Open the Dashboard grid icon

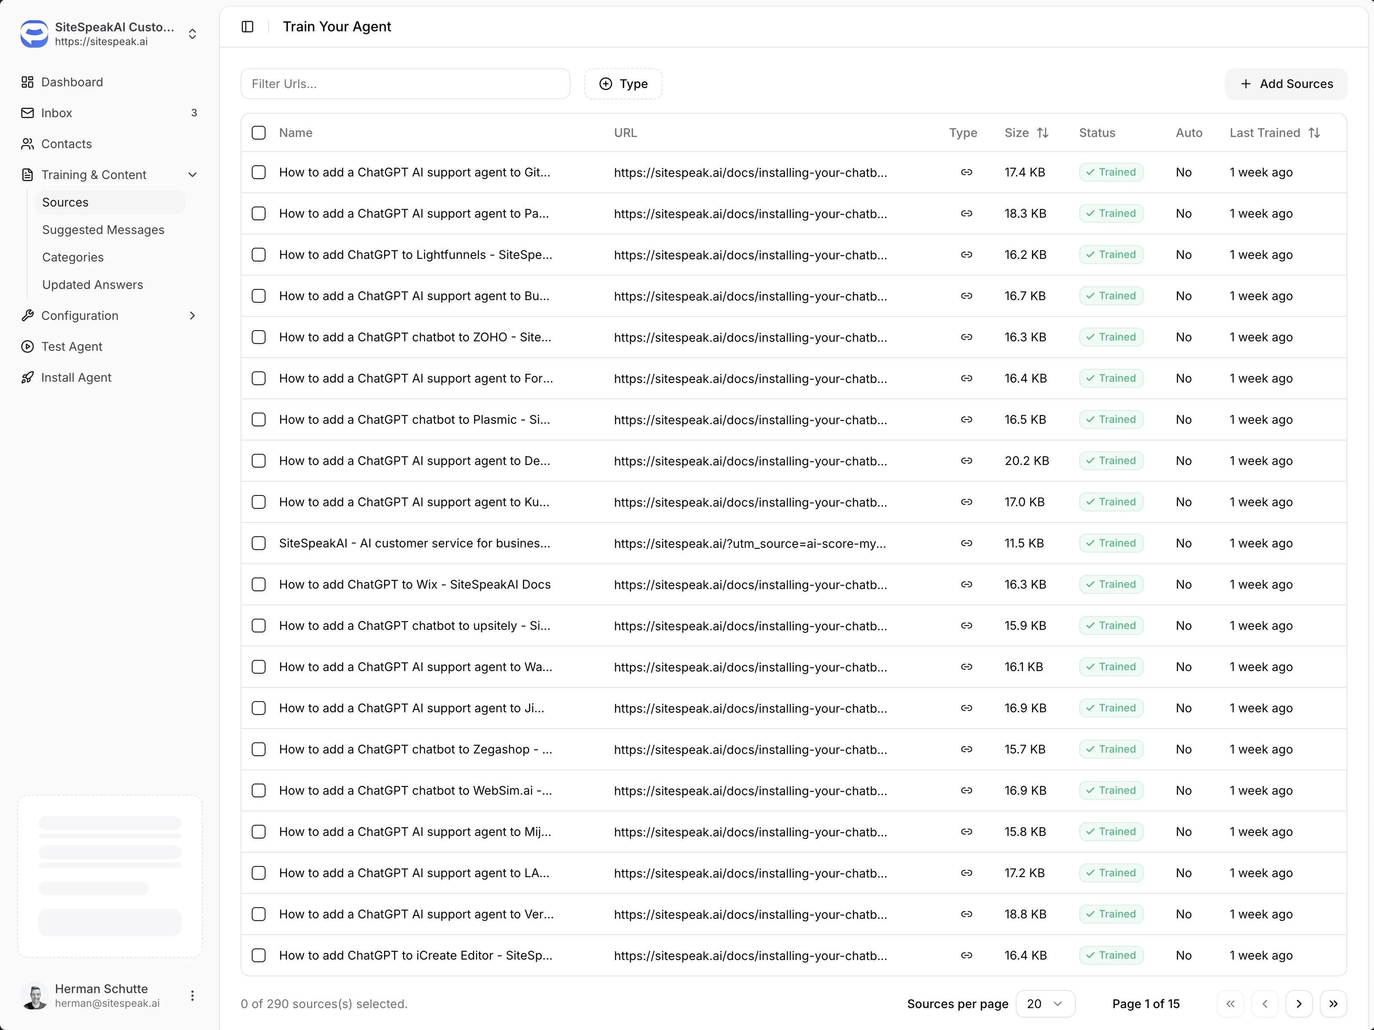pos(27,82)
